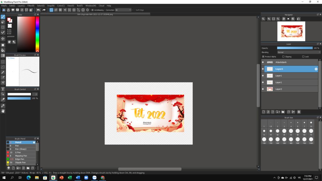Show hidden system tray icons

[x=274, y=178]
